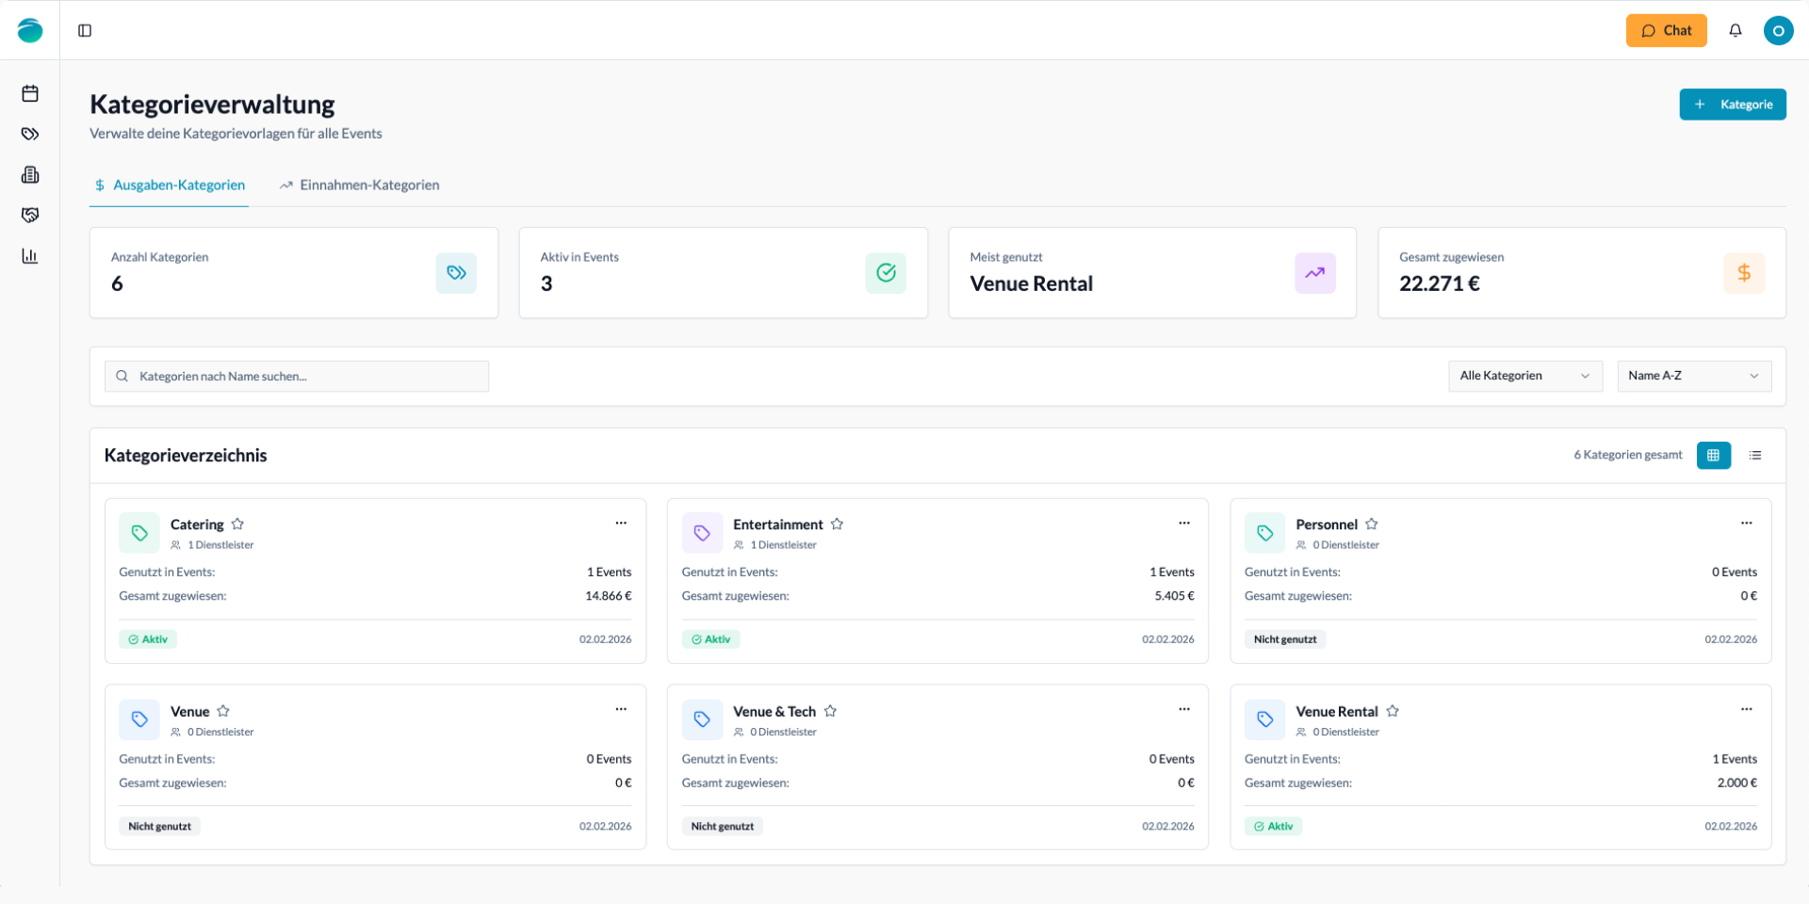The width and height of the screenshot is (1809, 904).
Task: Open the handshake partners sidebar icon
Action: tap(30, 216)
